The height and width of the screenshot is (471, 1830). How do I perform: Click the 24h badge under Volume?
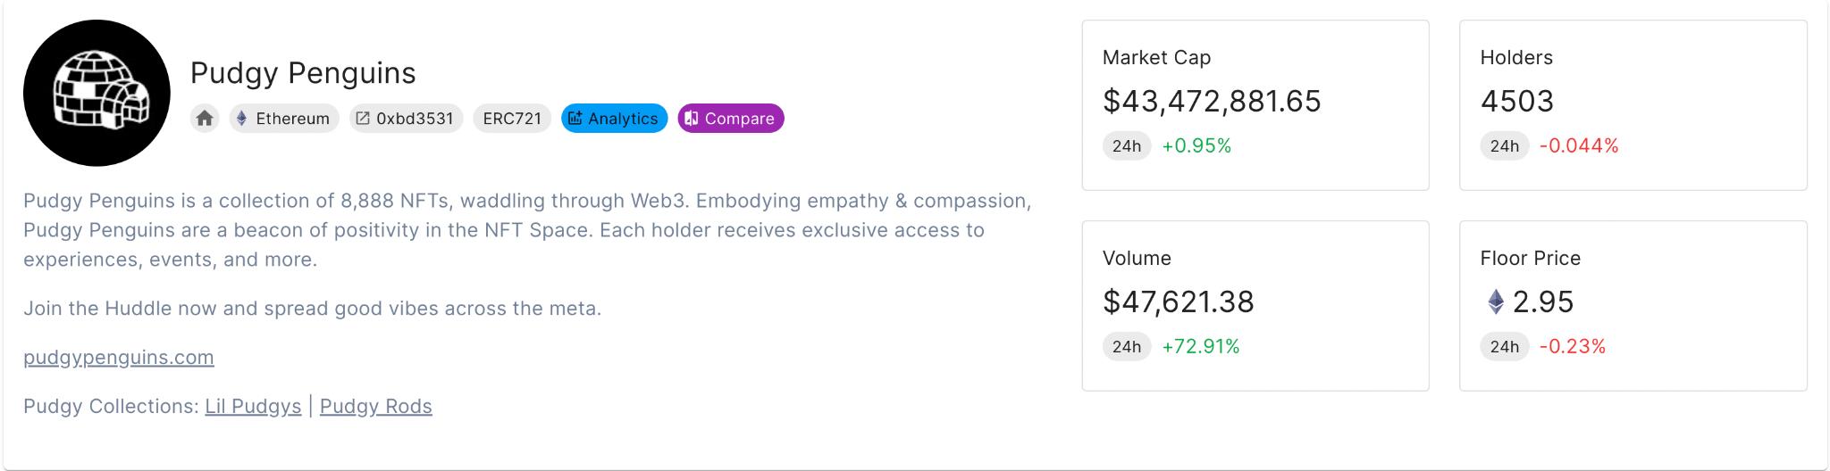click(1127, 347)
